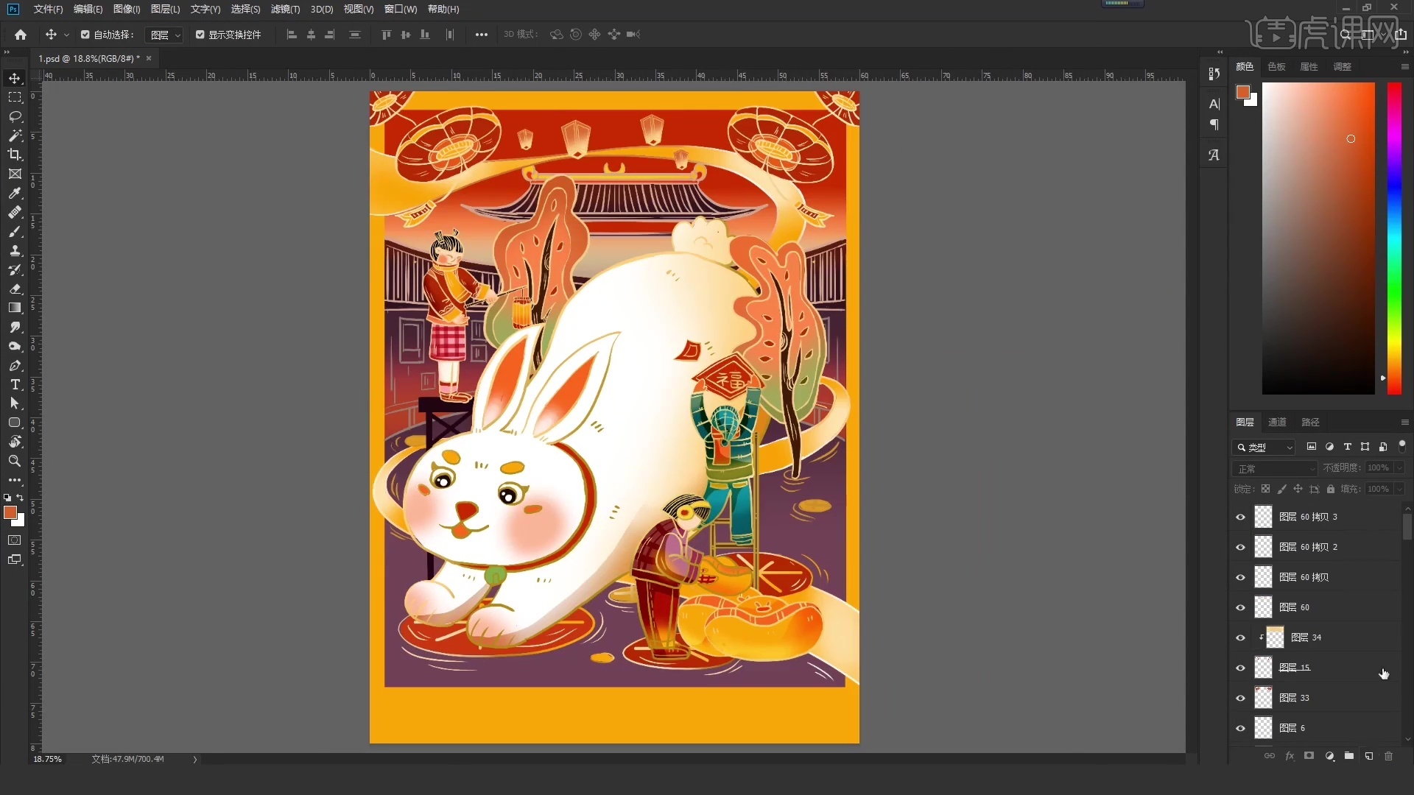Open the fill value dropdown
The height and width of the screenshot is (795, 1414).
click(1399, 490)
